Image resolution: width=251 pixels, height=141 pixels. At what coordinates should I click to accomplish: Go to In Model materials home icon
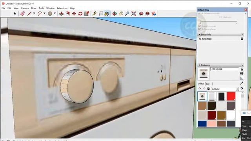click(x=208, y=89)
